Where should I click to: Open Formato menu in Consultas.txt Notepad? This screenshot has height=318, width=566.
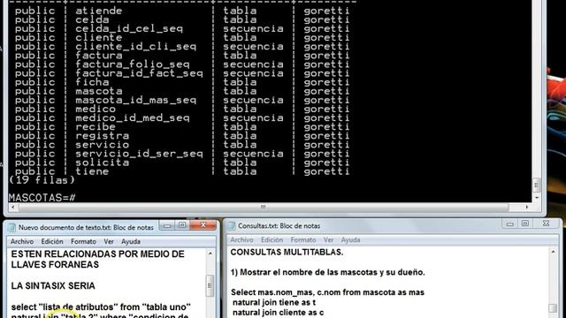point(303,239)
